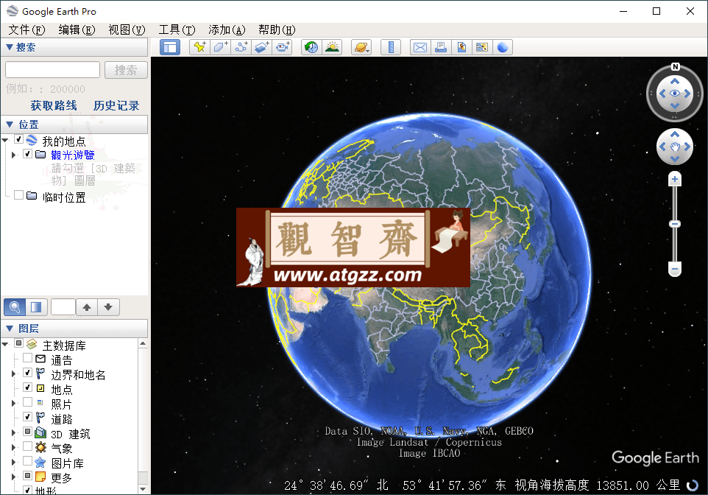
Task: Click the 搜索 search button
Action: pos(126,70)
